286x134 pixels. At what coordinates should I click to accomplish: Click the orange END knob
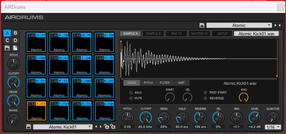pos(243,97)
